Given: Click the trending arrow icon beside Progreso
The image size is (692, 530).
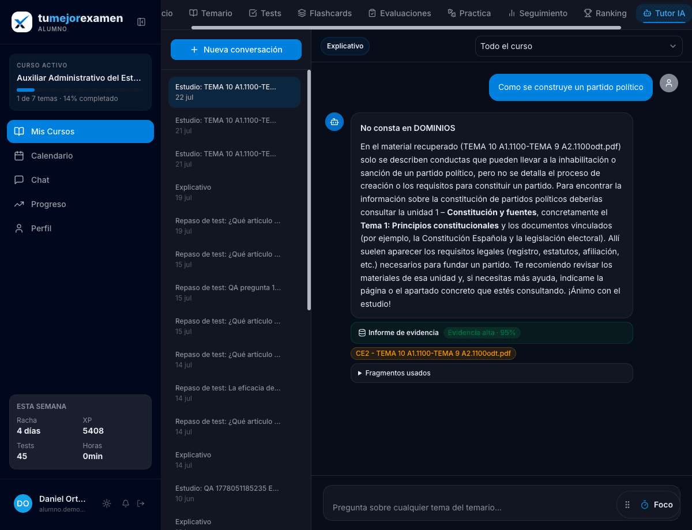Looking at the screenshot, I should (19, 204).
